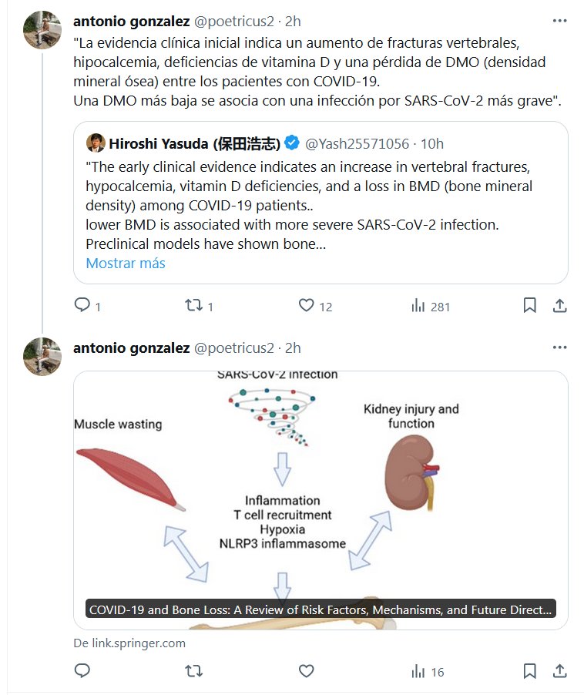Like the first tweet with 12 likes
The height and width of the screenshot is (695, 584).
tap(307, 306)
